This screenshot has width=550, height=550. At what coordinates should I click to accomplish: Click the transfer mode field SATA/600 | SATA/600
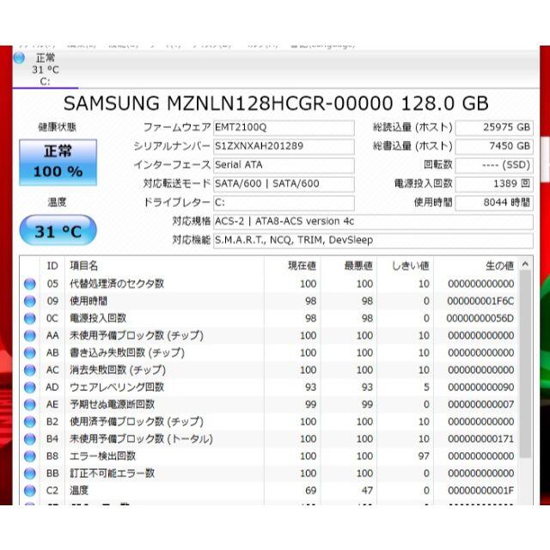(x=284, y=184)
